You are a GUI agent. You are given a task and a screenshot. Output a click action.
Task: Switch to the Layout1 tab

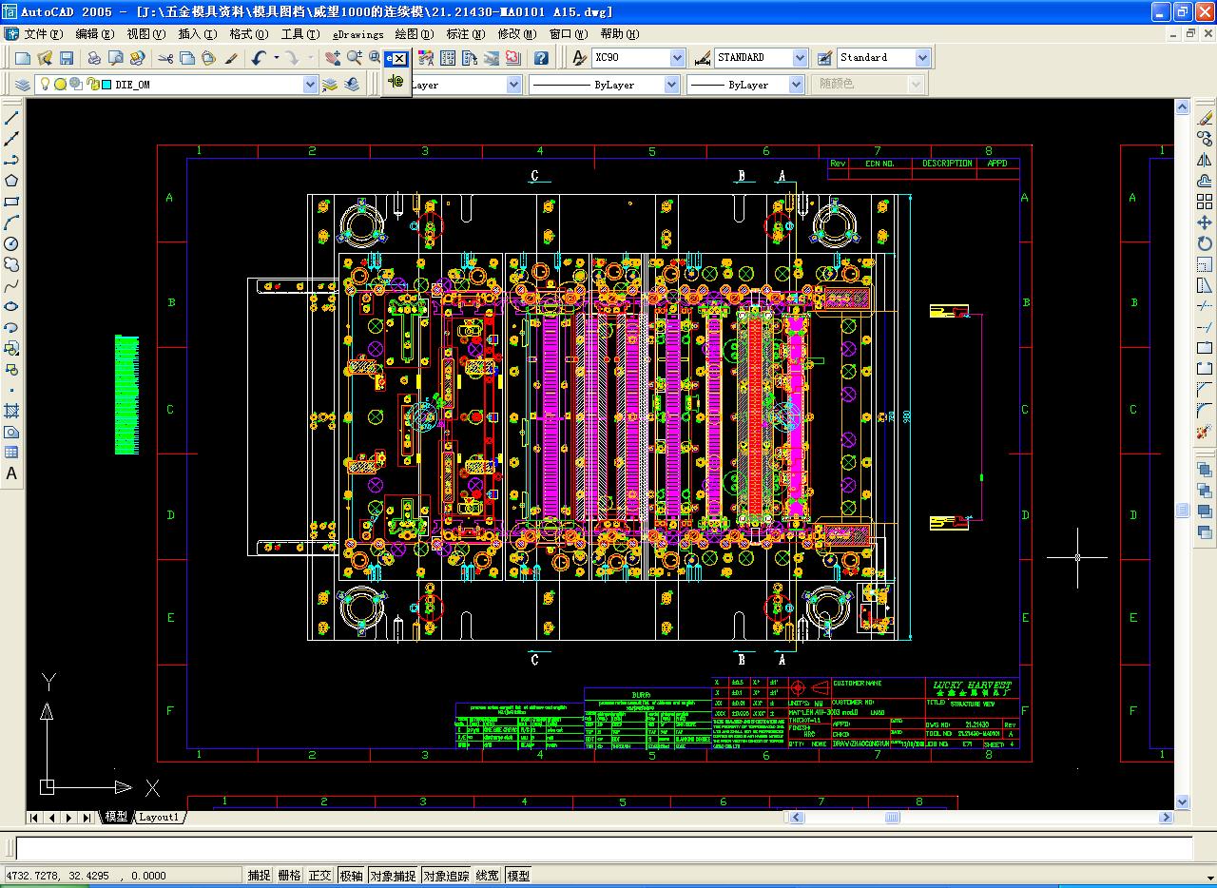pos(159,817)
